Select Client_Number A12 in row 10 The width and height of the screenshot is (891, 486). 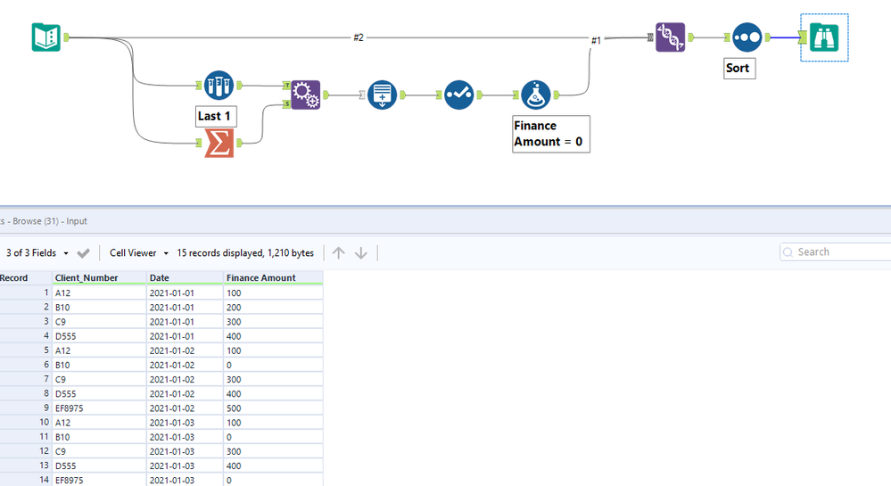[99, 423]
